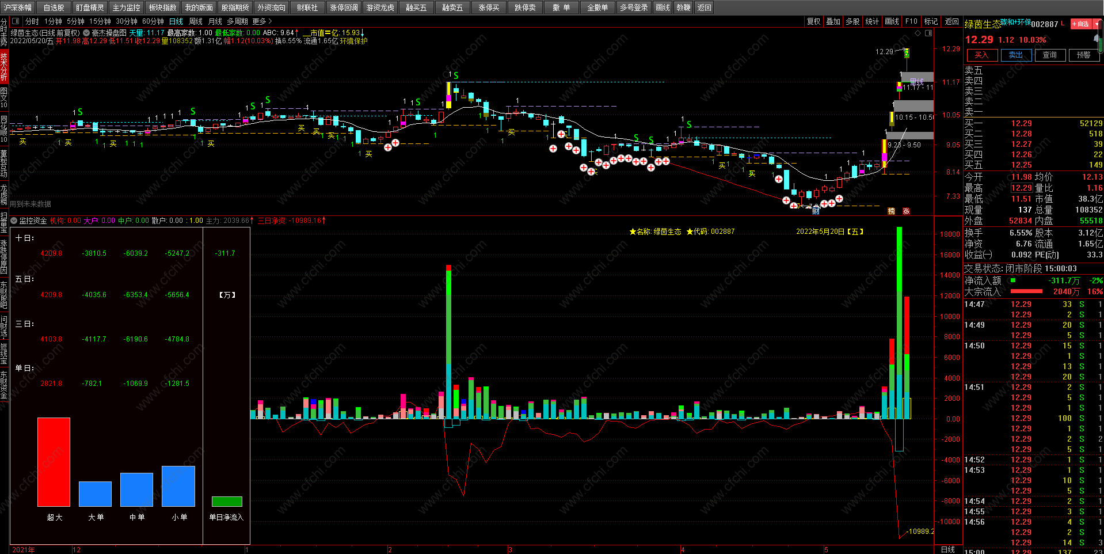Image resolution: width=1104 pixels, height=554 pixels.
Task: Click the red 买入 button
Action: pyautogui.click(x=982, y=55)
